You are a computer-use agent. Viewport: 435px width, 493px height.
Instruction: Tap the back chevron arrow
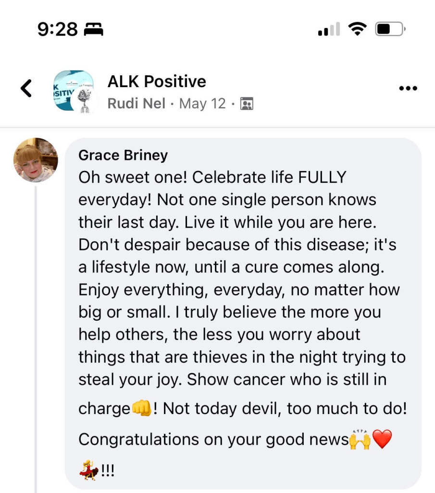tap(26, 89)
